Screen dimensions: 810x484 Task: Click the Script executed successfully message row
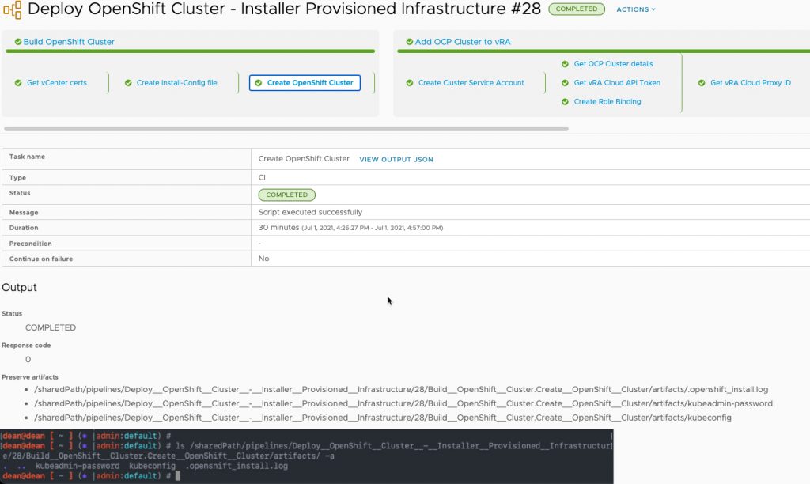point(312,211)
